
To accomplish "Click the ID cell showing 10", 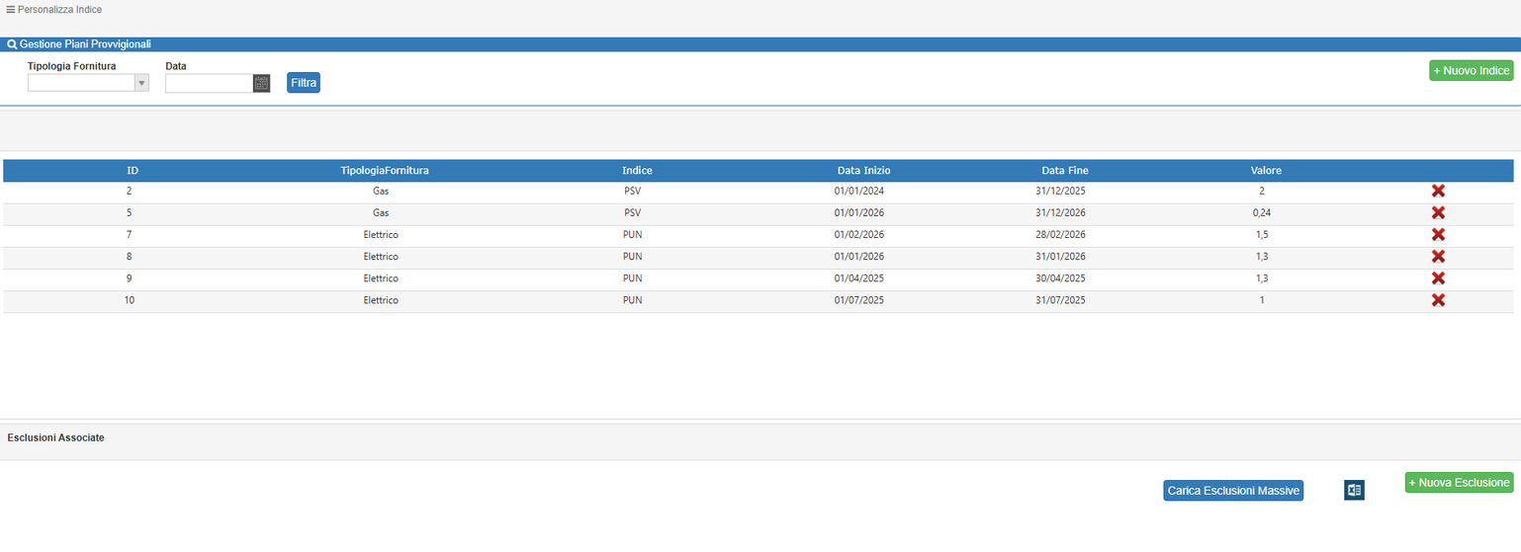I will point(130,300).
